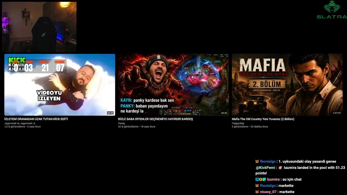
Task: Click the "25:42" duration badge
Action: [224, 113]
